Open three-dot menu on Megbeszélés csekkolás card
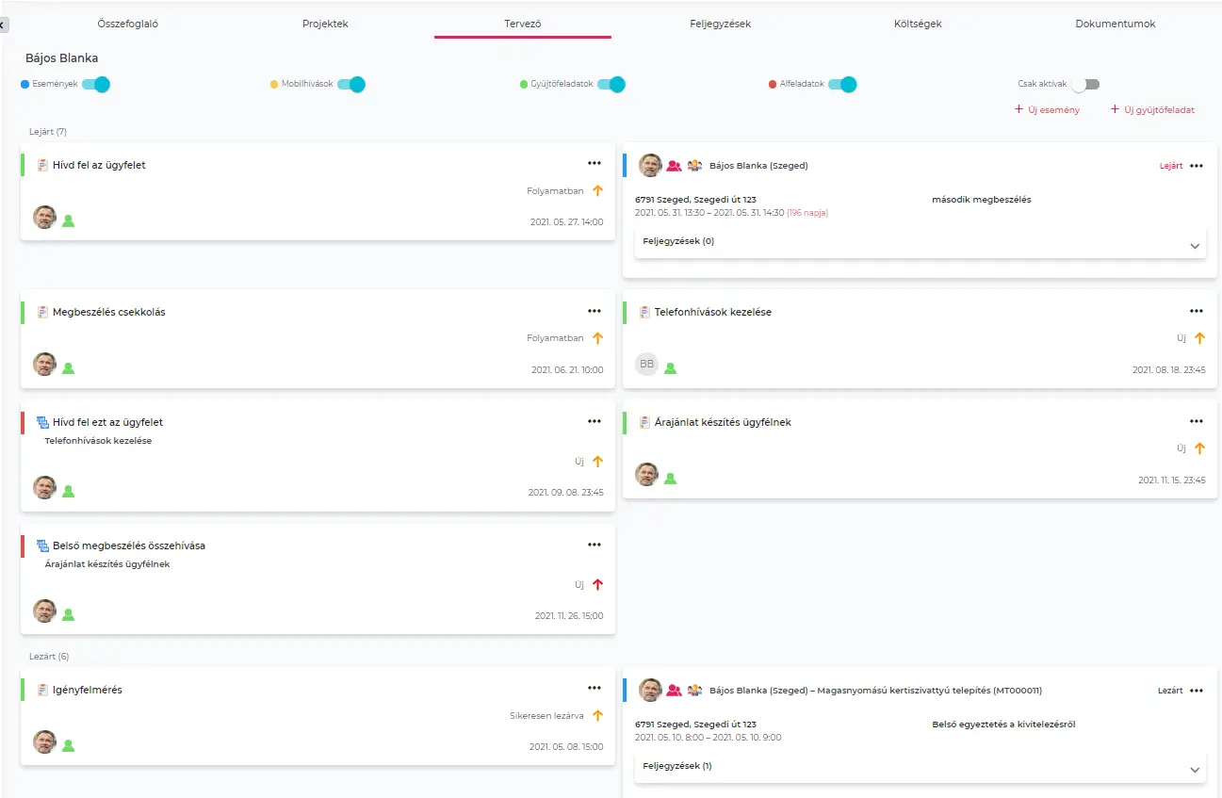This screenshot has width=1222, height=798. point(594,311)
